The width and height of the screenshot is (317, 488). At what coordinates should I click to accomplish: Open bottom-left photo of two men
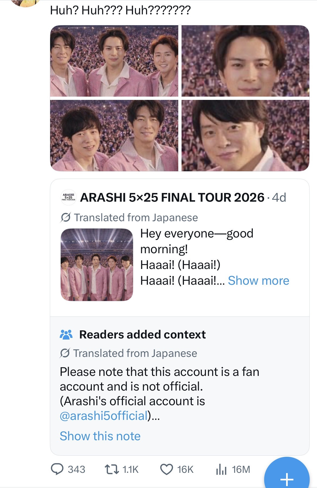pyautogui.click(x=114, y=135)
